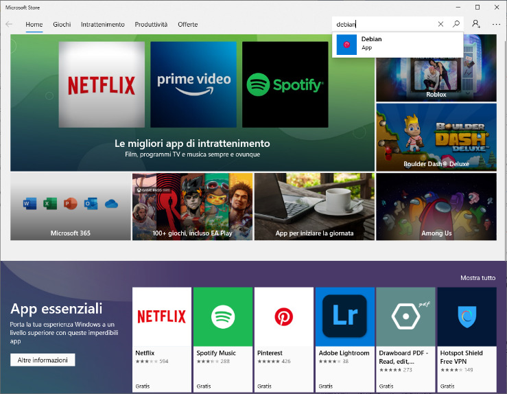Click the back arrow icon
The width and height of the screenshot is (507, 394).
(9, 24)
